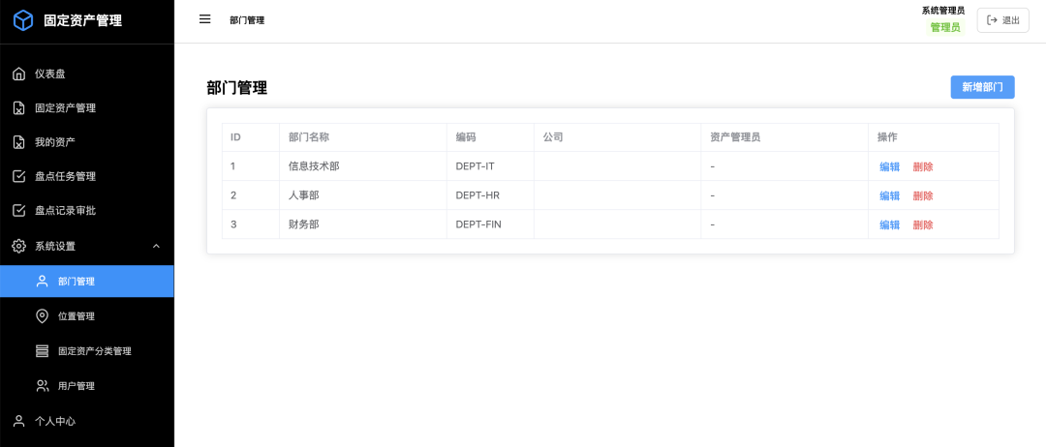Viewport: 1046px width, 447px height.
Task: Open the 仪表盘 menu item
Action: 87,74
